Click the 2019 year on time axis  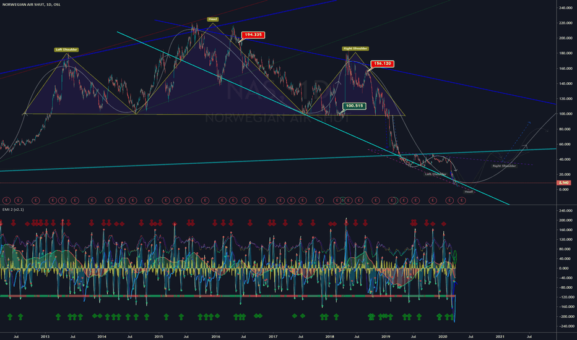(386, 336)
